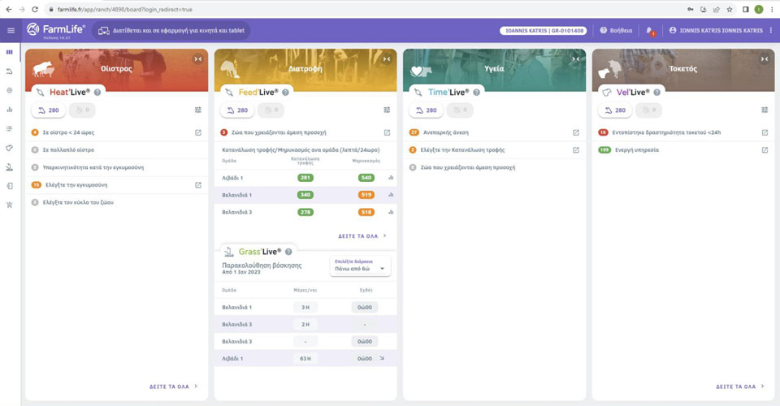Click ΔΕΙΤΕ ΤΑ ΟΛΑ at bottom of Οίστρος card
This screenshot has height=406, width=780.
[x=174, y=387]
